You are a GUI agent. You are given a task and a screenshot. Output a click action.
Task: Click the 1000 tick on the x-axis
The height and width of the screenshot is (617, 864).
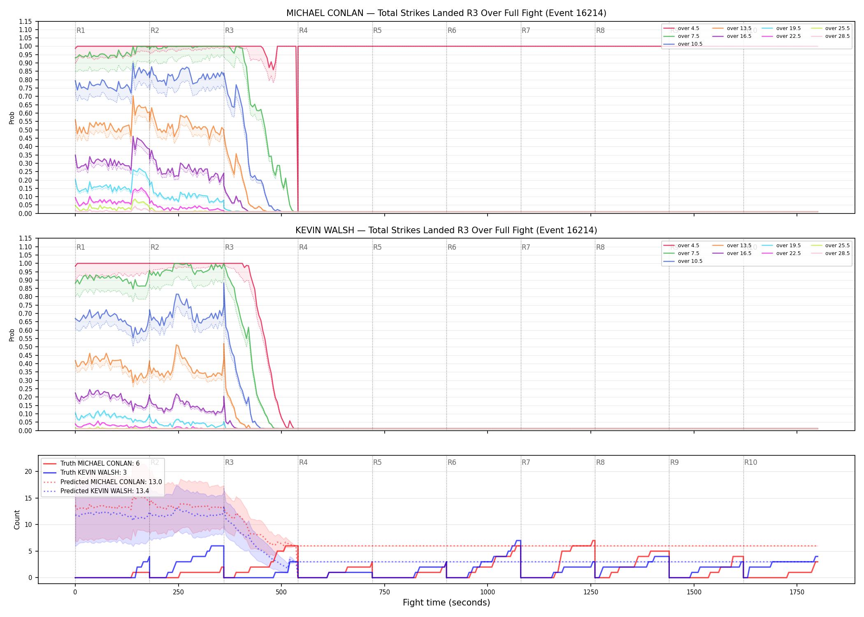(x=488, y=592)
